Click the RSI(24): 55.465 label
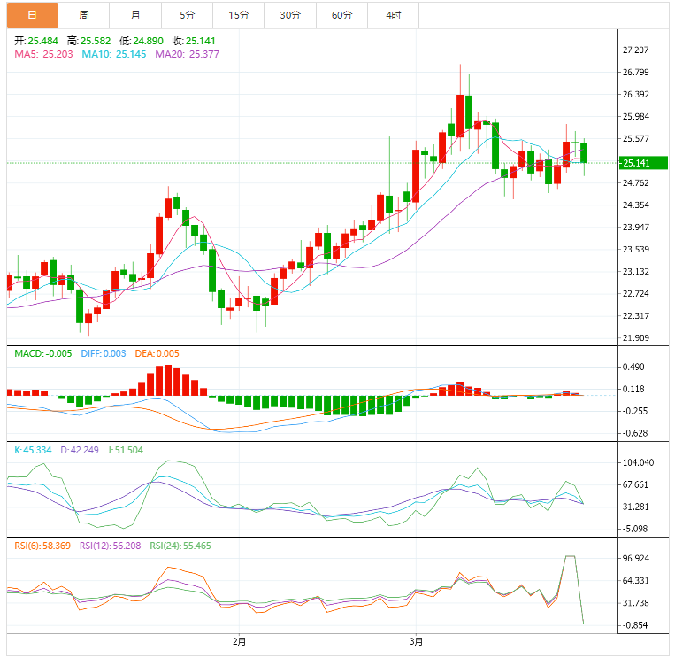 pos(180,546)
